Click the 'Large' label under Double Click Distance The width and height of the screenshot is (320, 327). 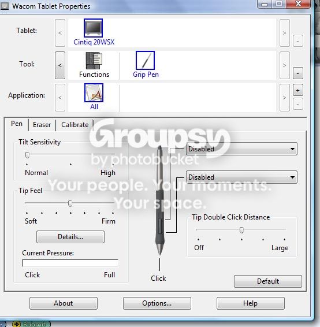tap(280, 248)
